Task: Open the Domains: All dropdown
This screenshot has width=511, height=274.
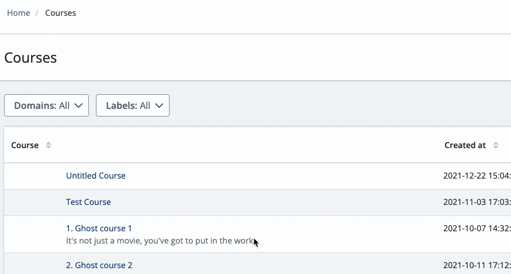Action: [46, 105]
